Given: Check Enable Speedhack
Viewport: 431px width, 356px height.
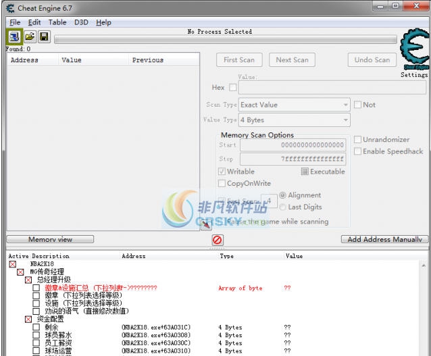Looking at the screenshot, I should pyautogui.click(x=357, y=151).
